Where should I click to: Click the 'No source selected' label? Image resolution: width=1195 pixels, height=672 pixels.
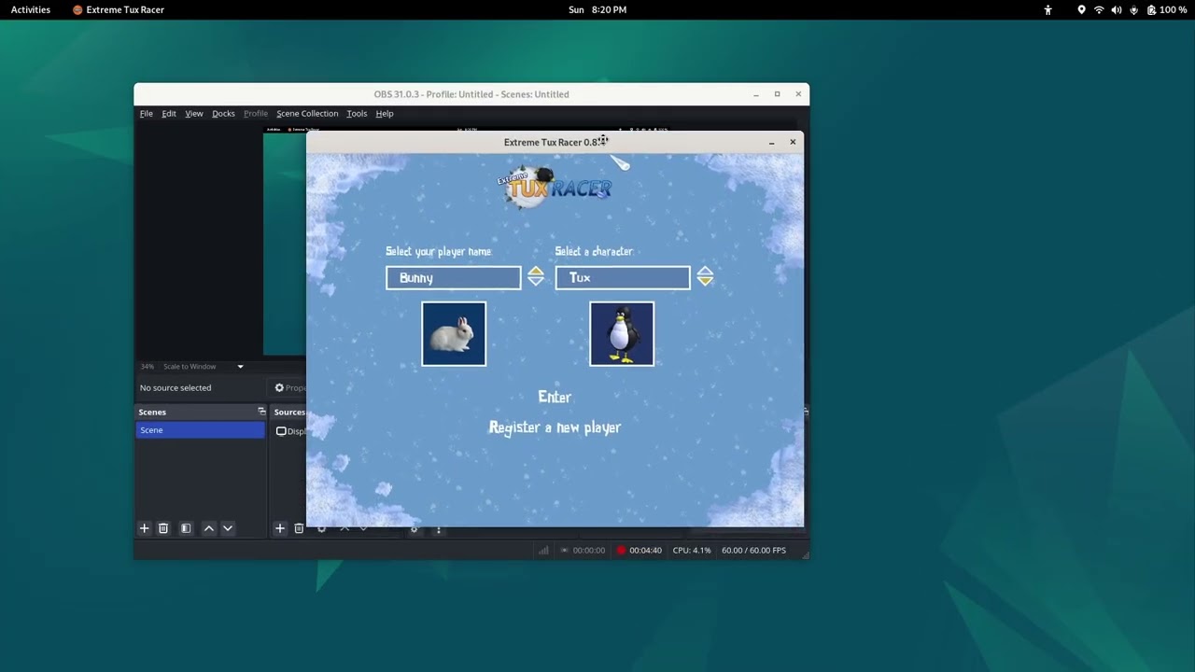coord(176,388)
